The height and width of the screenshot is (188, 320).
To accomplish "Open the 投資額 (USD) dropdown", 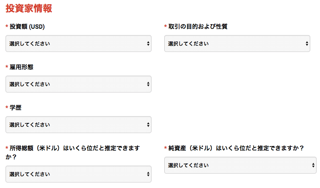I will pos(78,44).
